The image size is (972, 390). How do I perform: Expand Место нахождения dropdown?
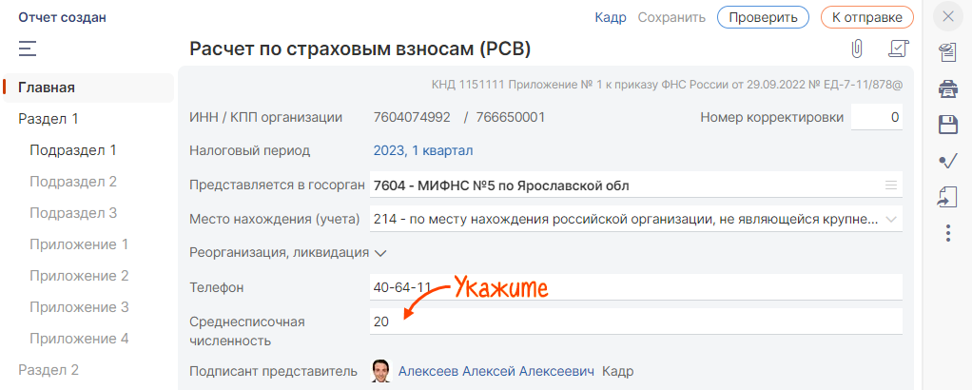891,219
